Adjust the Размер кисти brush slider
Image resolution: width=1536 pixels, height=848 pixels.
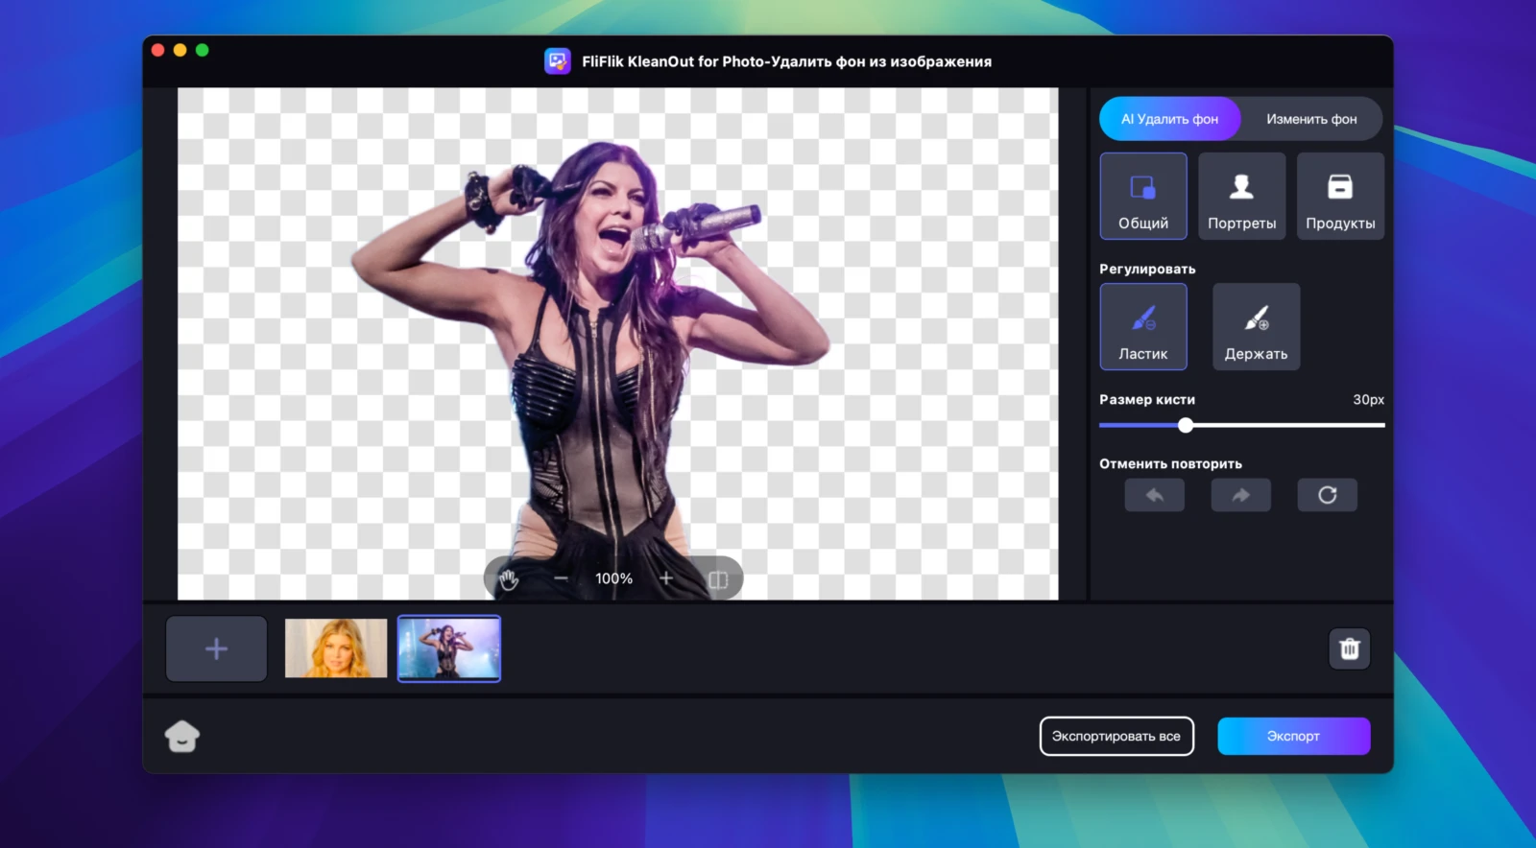(1186, 425)
